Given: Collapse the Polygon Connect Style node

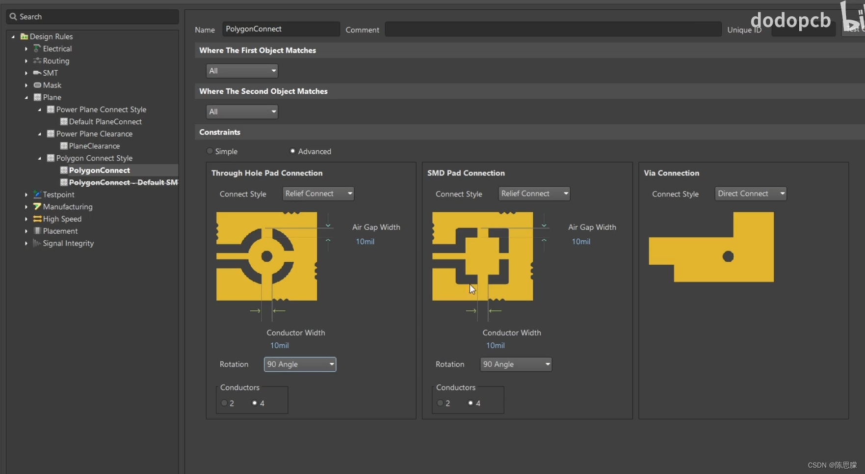Looking at the screenshot, I should coord(40,158).
